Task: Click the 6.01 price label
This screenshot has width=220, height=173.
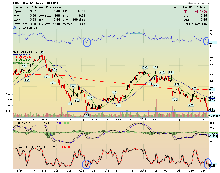Action: 162,72
